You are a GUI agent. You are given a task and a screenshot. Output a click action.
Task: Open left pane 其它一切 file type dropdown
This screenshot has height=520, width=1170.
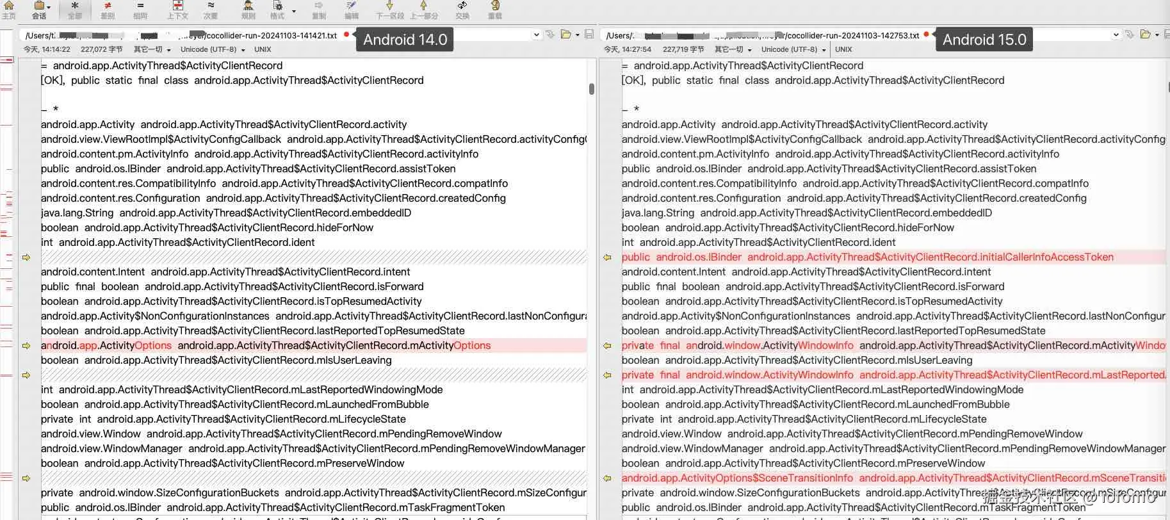pyautogui.click(x=152, y=49)
